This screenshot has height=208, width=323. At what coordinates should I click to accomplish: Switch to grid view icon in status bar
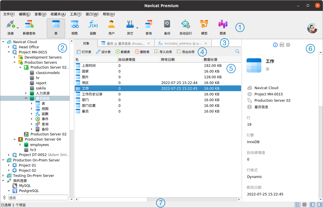tap(304, 205)
